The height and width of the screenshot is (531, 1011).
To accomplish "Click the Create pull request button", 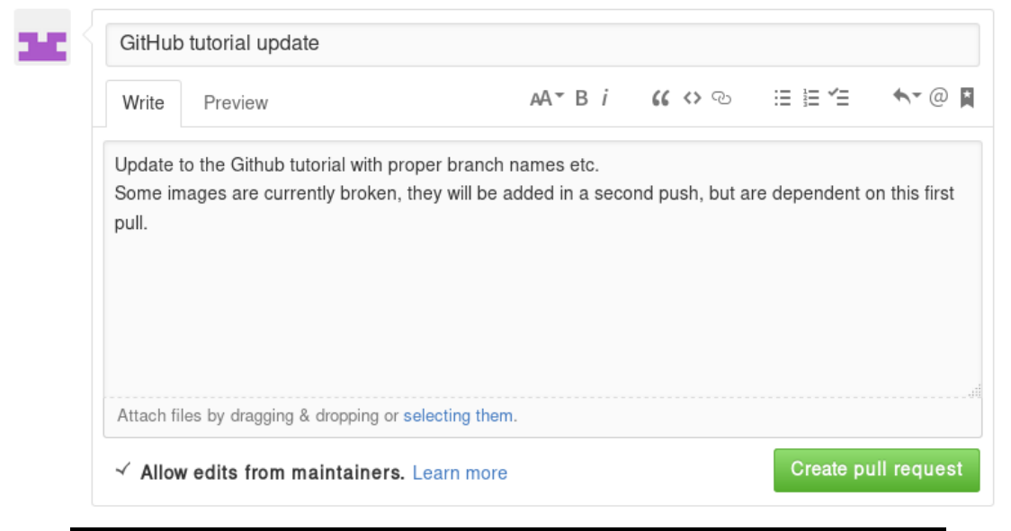I will coord(876,469).
